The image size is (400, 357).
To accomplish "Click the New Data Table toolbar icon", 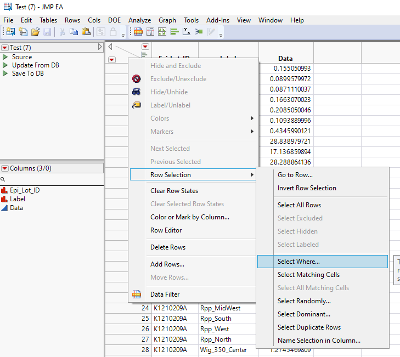I will coord(10,32).
